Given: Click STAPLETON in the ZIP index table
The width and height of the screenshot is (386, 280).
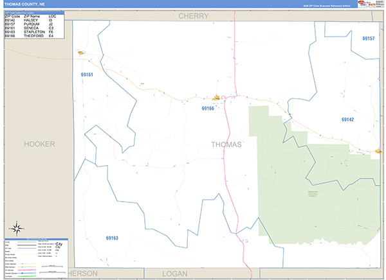Looking at the screenshot, I should click(34, 32).
